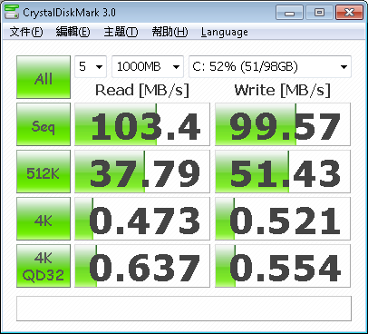Maximize the CrystalDiskMark window
Viewport: 368px width, 334px height.
[319, 13]
